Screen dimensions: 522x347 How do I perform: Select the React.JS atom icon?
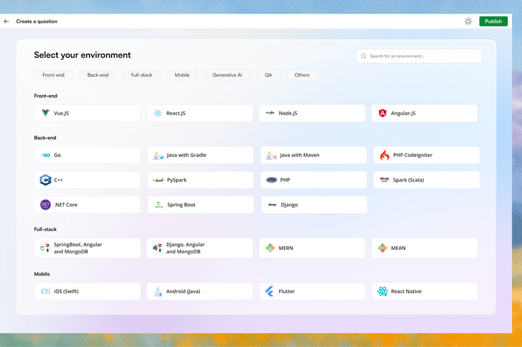(158, 113)
